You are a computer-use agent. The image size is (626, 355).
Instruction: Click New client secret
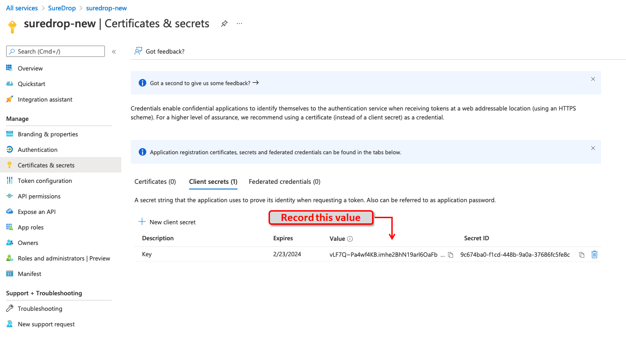[167, 222]
